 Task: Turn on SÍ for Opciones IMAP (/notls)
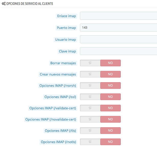[x=90, y=142]
